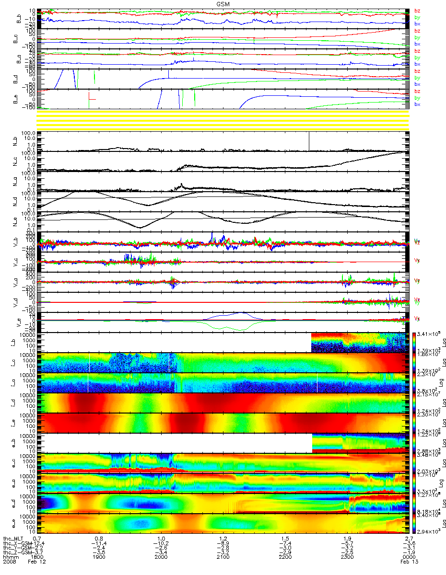Click the i_d ion spectrogram panel
Viewport: 446px width, 575px height.
coord(223,402)
